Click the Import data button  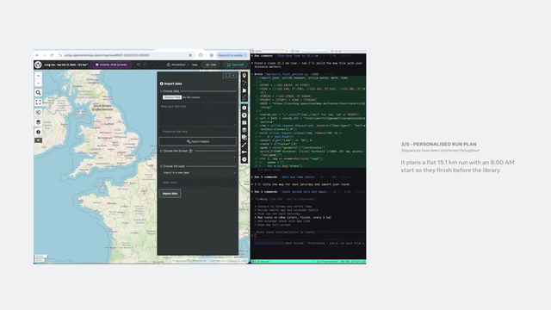[x=170, y=193]
